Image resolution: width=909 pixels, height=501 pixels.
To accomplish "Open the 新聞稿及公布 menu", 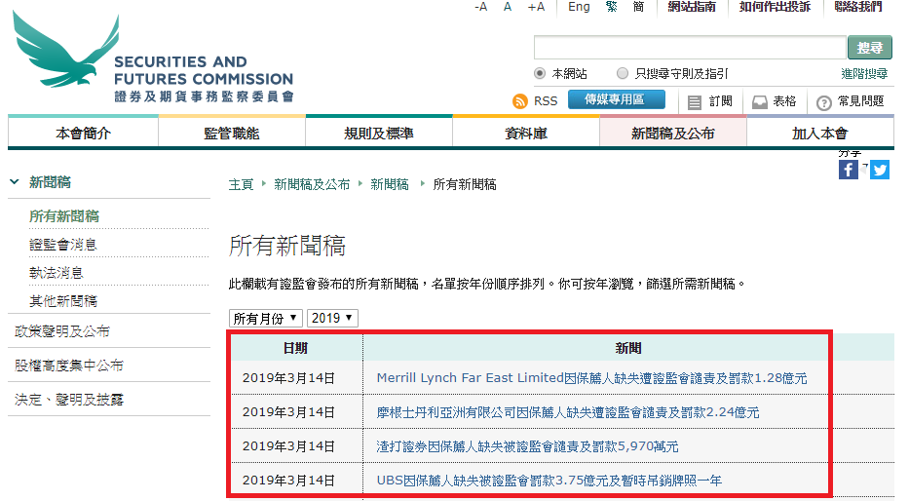I will 673,134.
